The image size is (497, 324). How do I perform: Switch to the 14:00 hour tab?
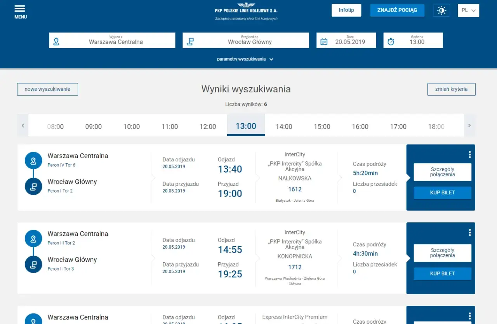284,126
